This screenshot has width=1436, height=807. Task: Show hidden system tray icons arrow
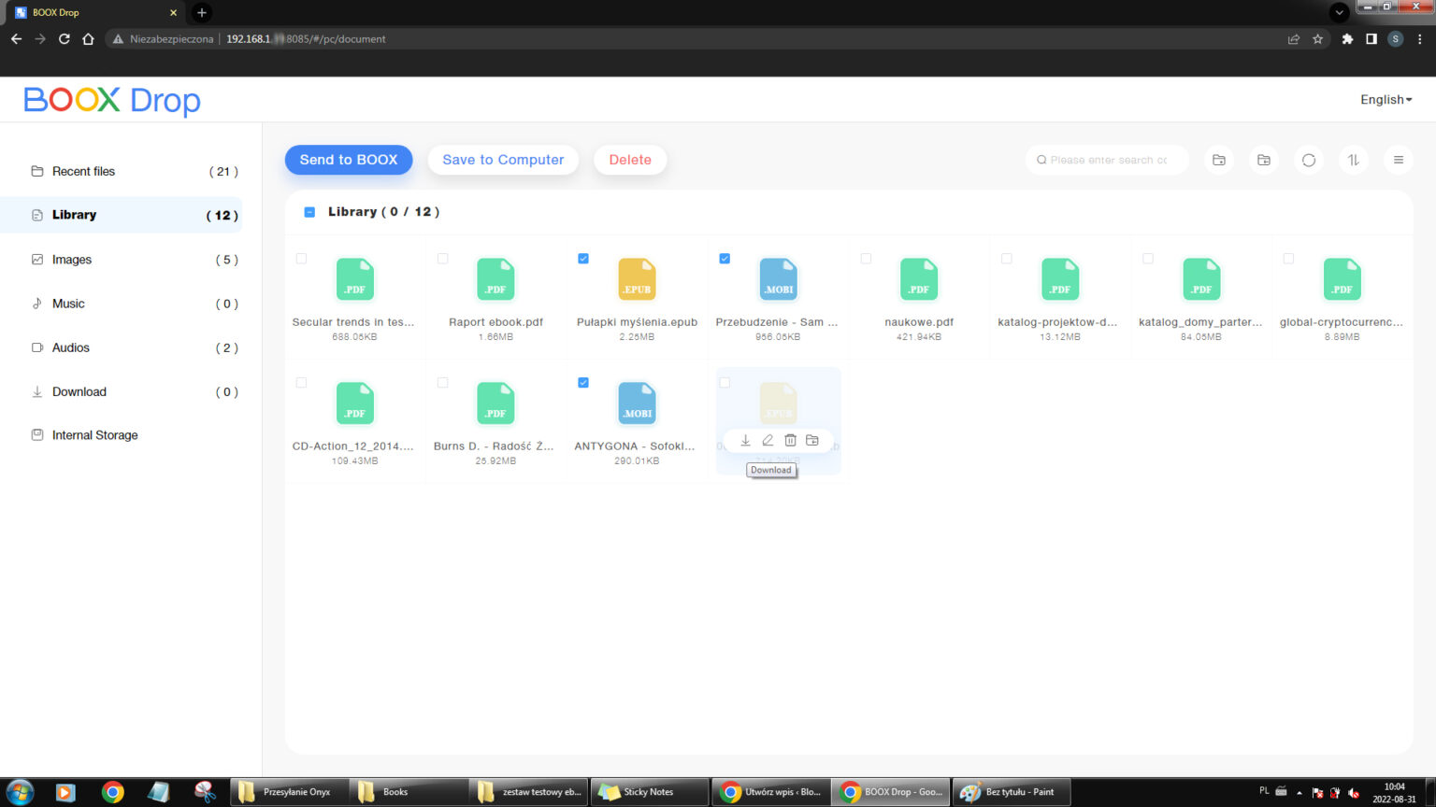1299,792
